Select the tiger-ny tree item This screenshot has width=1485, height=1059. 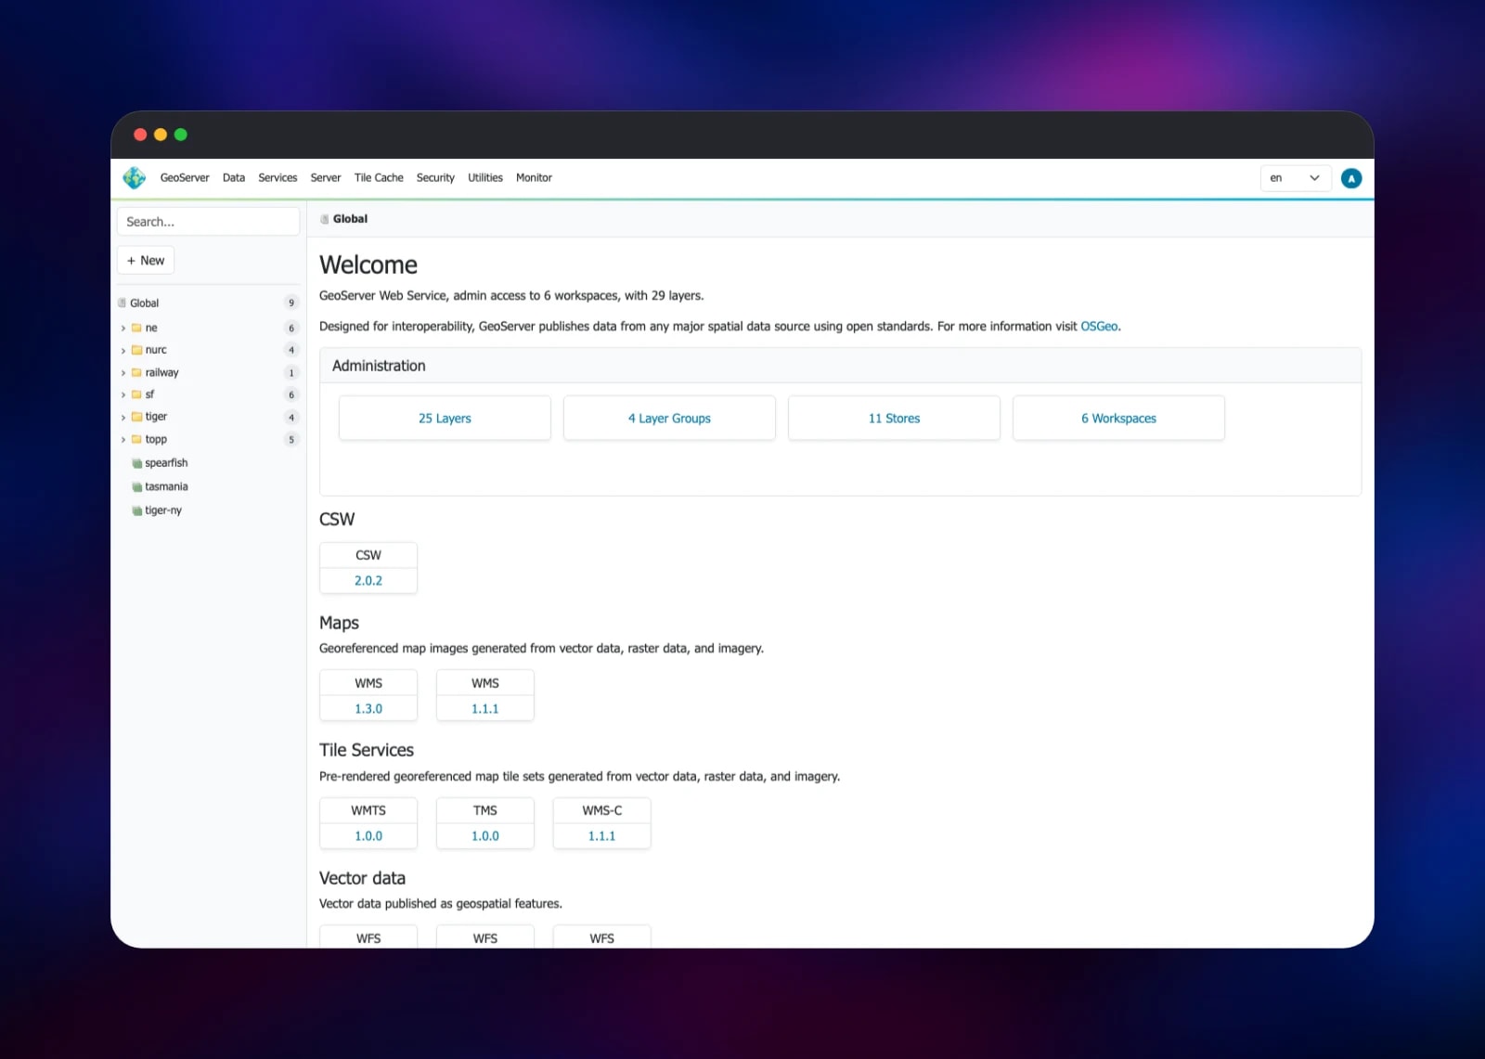coord(163,510)
